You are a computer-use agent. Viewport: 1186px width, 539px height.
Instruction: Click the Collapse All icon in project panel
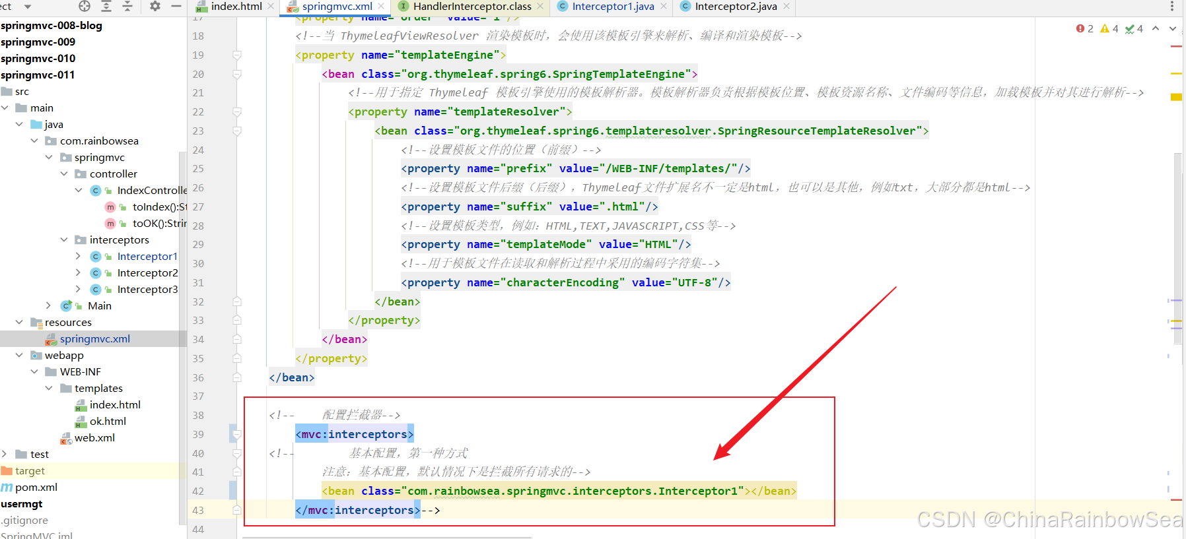point(127,6)
